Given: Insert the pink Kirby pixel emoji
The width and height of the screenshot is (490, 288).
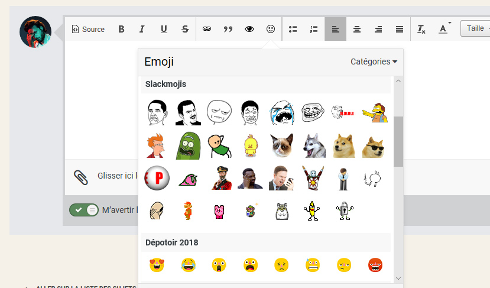Looking at the screenshot, I should pyautogui.click(x=219, y=212).
